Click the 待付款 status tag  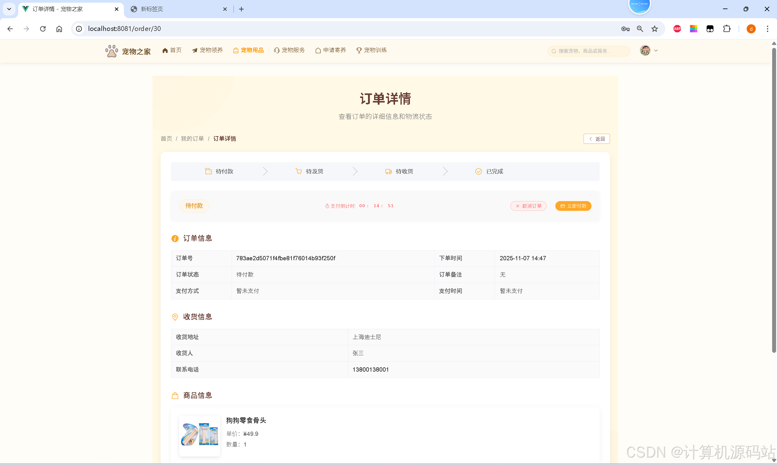click(x=194, y=206)
